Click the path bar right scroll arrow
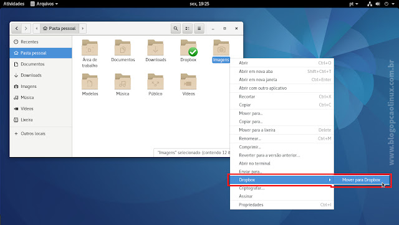The height and width of the screenshot is (225, 399). click(x=83, y=28)
